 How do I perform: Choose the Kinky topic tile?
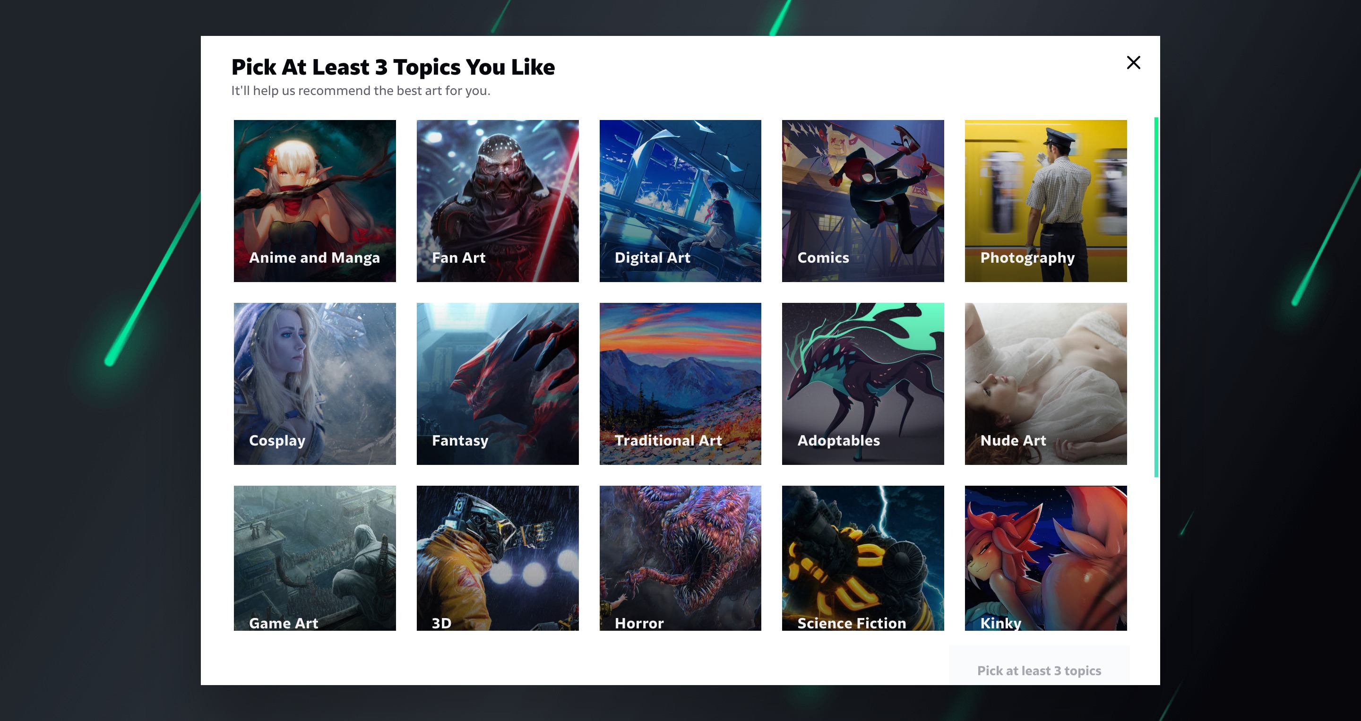[x=1046, y=558]
